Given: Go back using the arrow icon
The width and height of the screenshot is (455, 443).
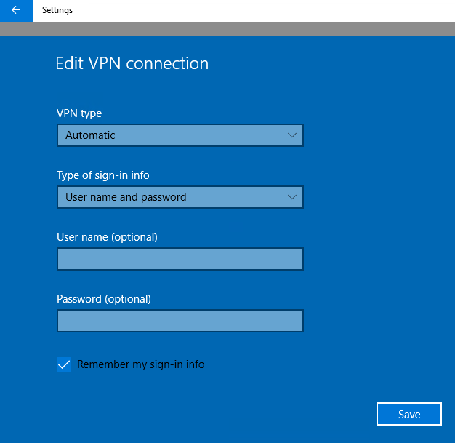Looking at the screenshot, I should pyautogui.click(x=16, y=10).
